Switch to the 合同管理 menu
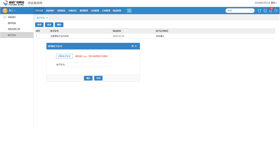 tap(95, 11)
